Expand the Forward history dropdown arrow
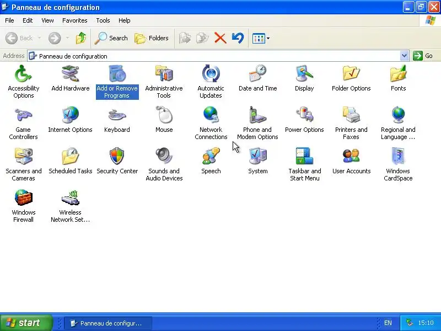 (67, 38)
